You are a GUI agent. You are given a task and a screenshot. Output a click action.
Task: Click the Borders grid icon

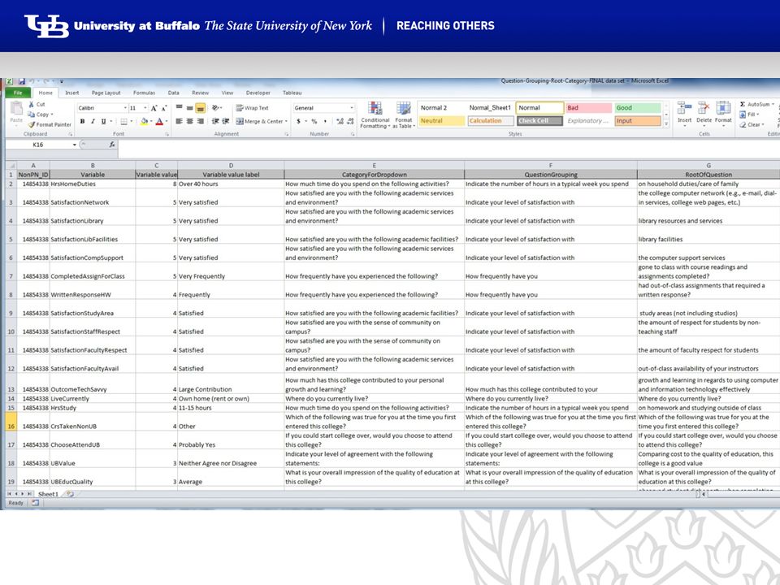coord(123,121)
